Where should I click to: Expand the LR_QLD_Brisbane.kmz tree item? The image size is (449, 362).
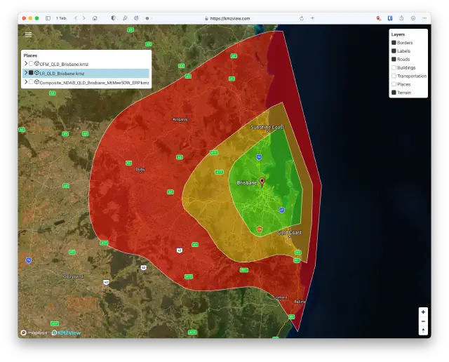click(25, 73)
